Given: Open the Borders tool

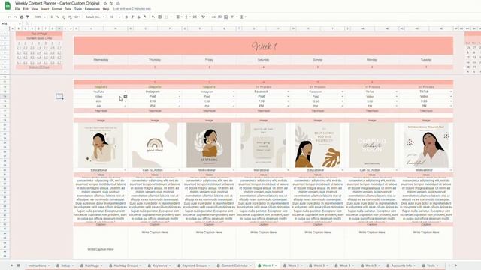Looking at the screenshot, I should point(160,16).
